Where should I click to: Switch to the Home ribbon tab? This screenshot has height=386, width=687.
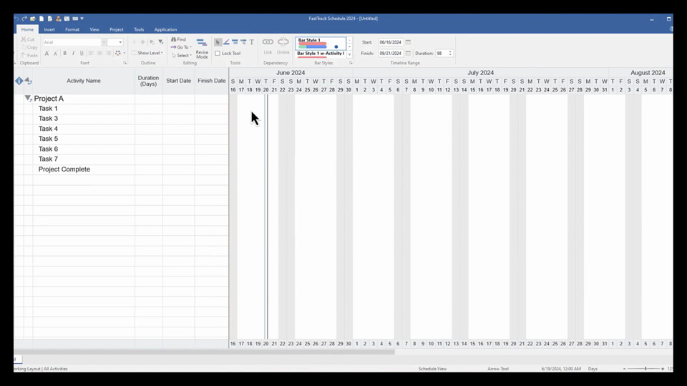[x=27, y=29]
